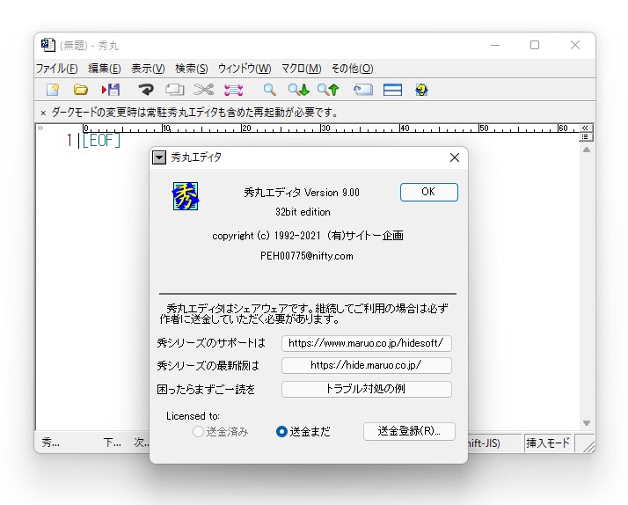Click the window resize grip at bottom right

588,446
